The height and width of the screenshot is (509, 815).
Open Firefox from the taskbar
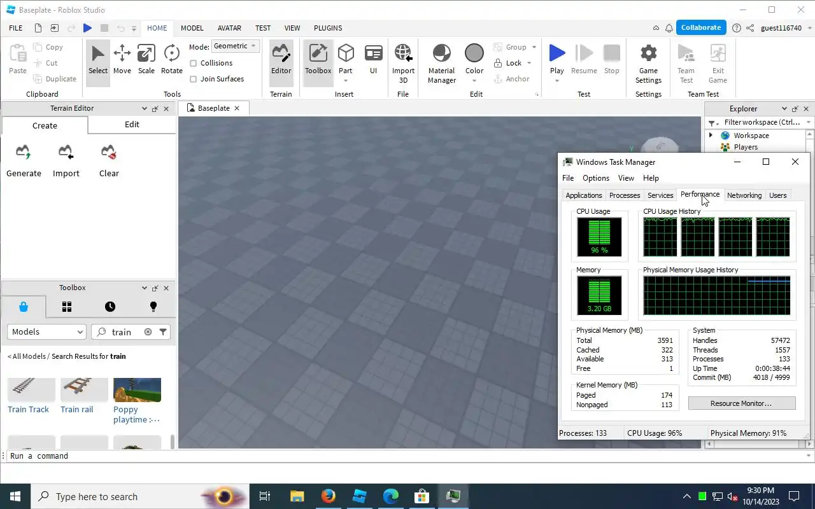329,496
